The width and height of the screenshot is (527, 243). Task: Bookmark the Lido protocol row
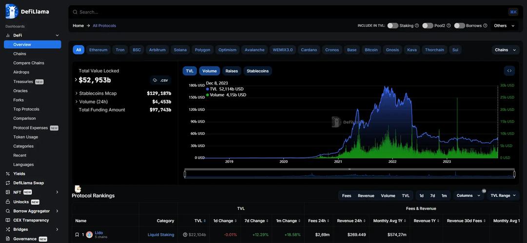pyautogui.click(x=77, y=235)
